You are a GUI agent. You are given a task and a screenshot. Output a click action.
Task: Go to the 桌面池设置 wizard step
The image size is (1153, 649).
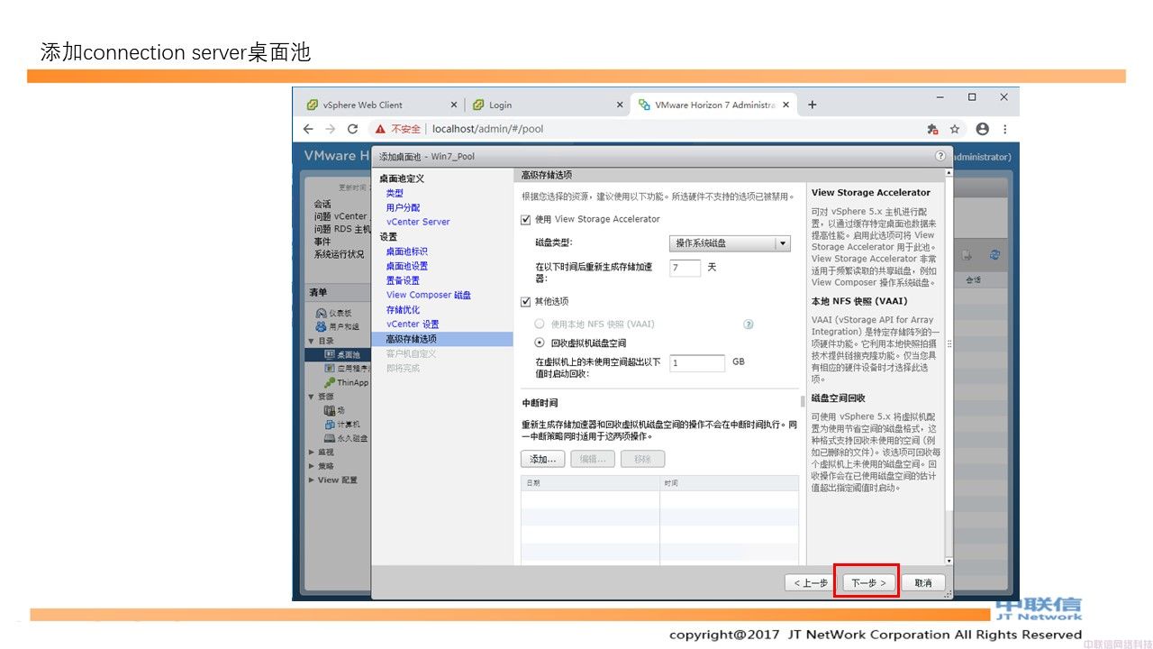406,266
